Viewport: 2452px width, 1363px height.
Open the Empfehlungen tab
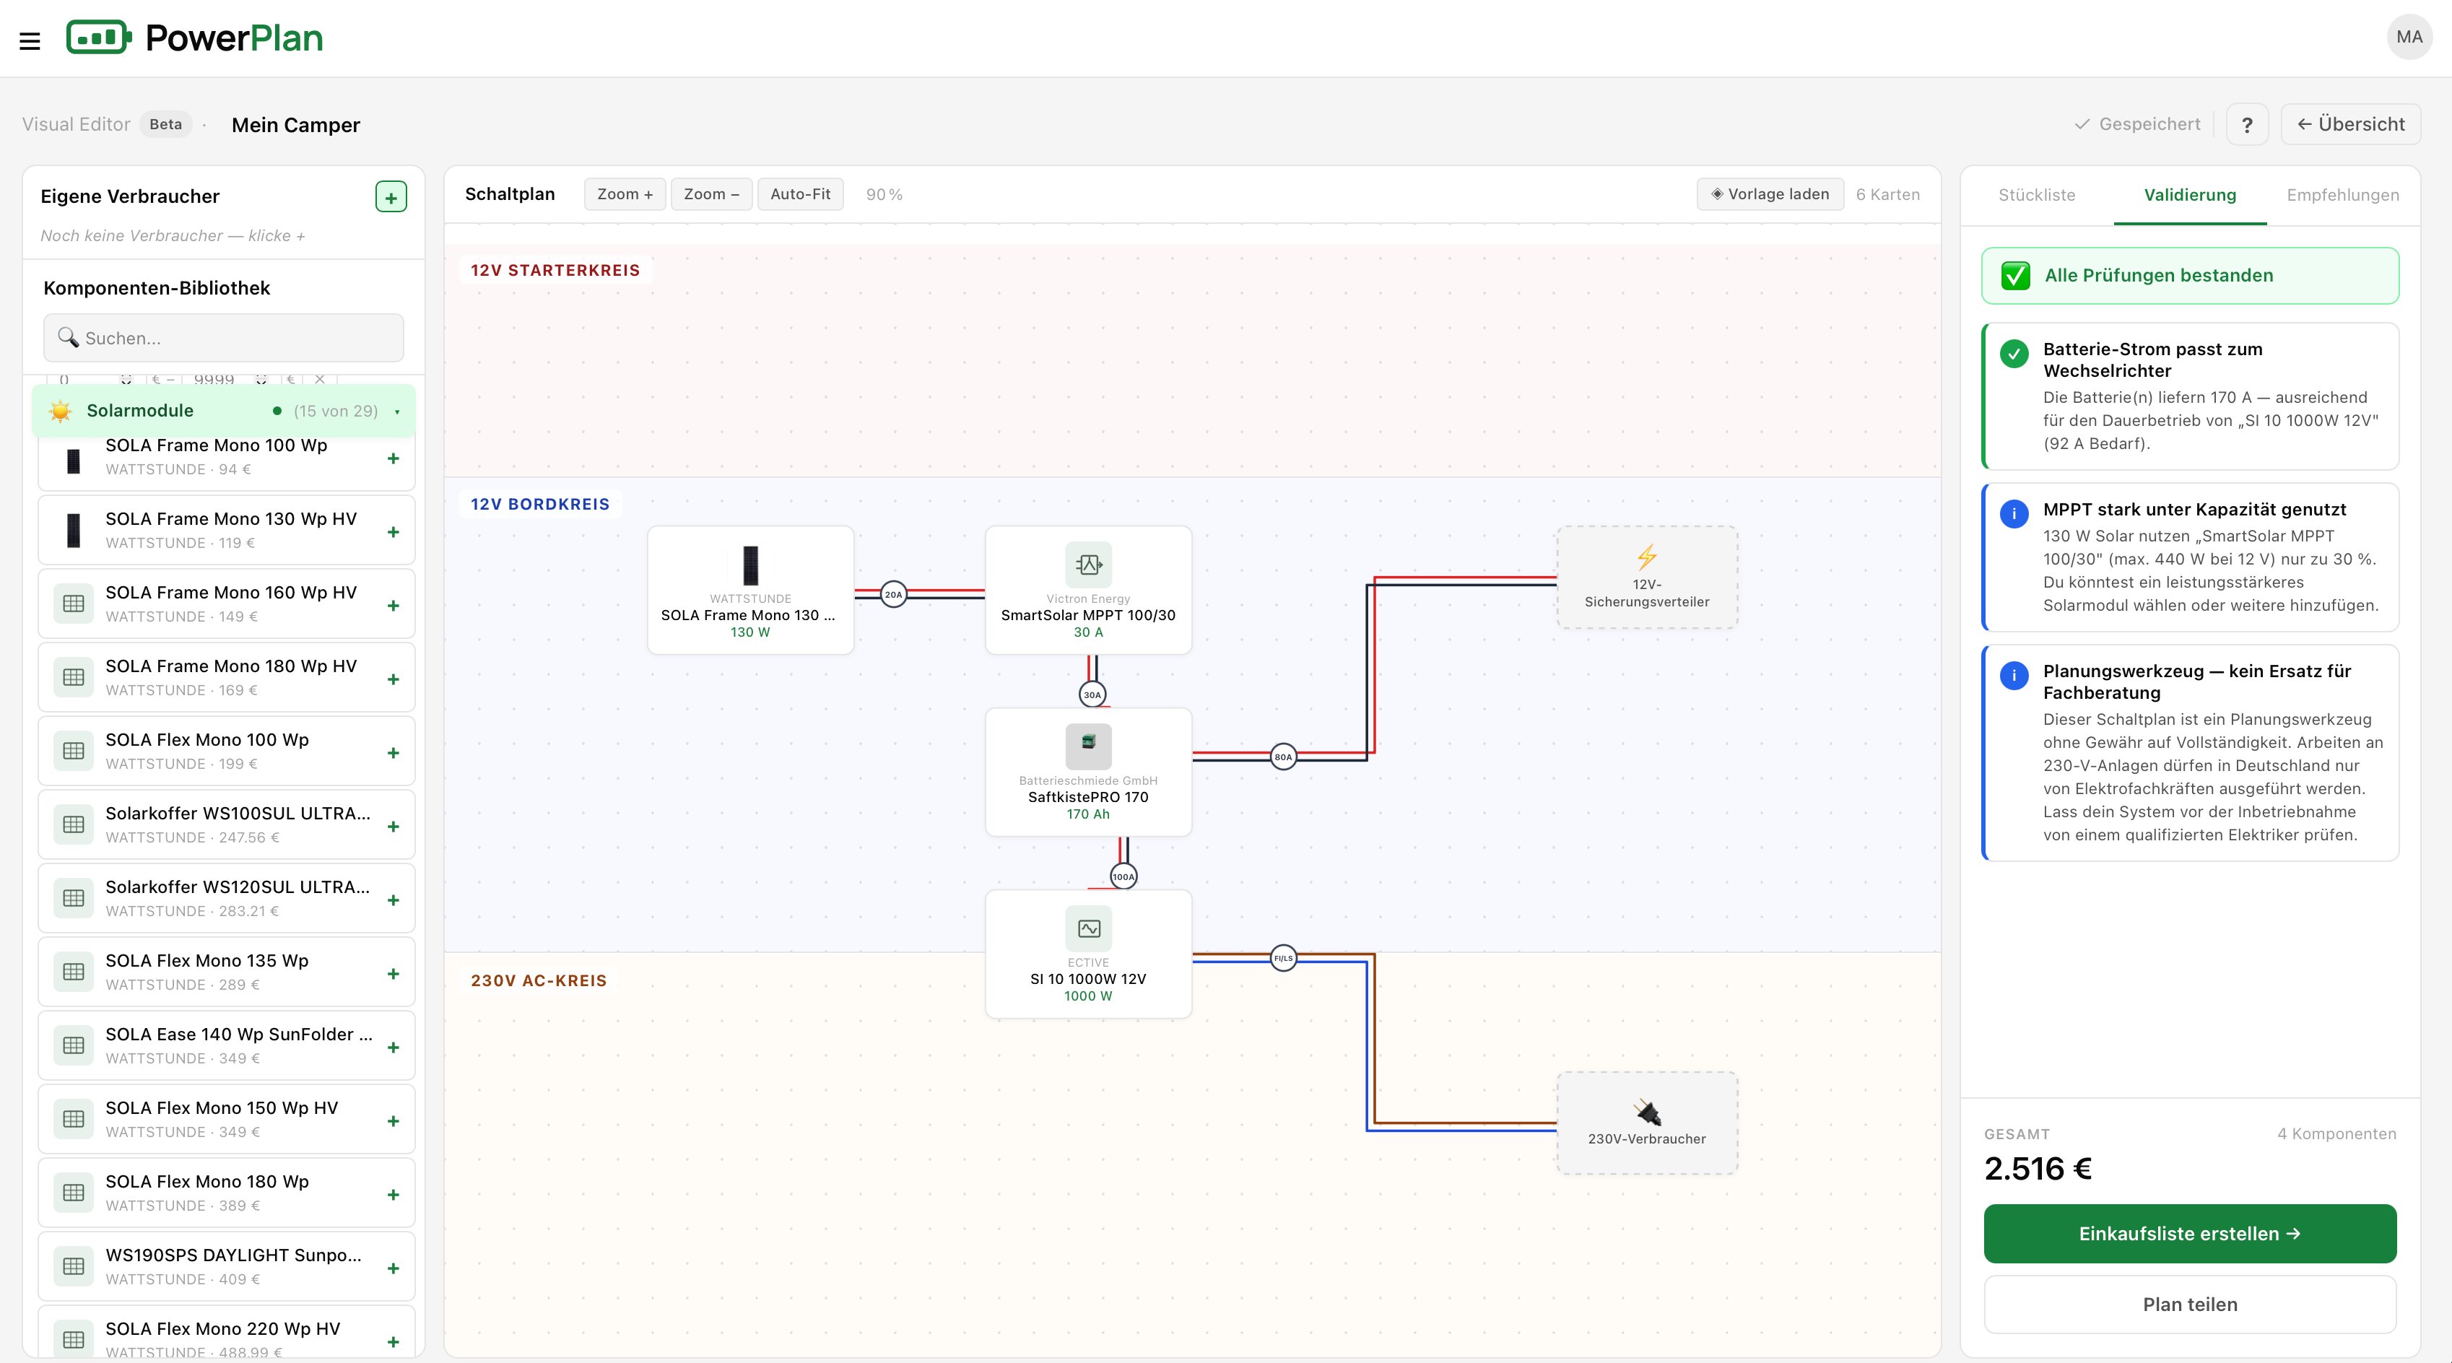point(2342,195)
